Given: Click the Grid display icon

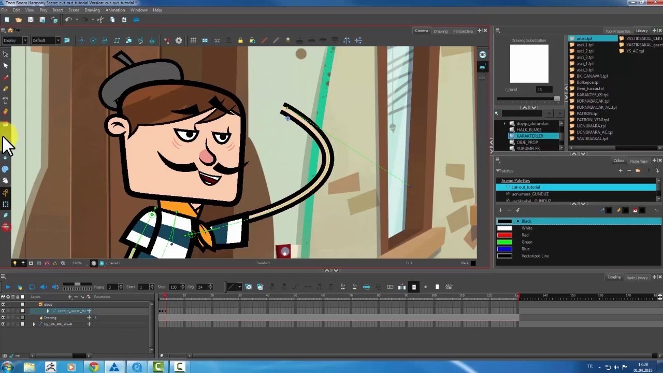Looking at the screenshot, I should (193, 40).
